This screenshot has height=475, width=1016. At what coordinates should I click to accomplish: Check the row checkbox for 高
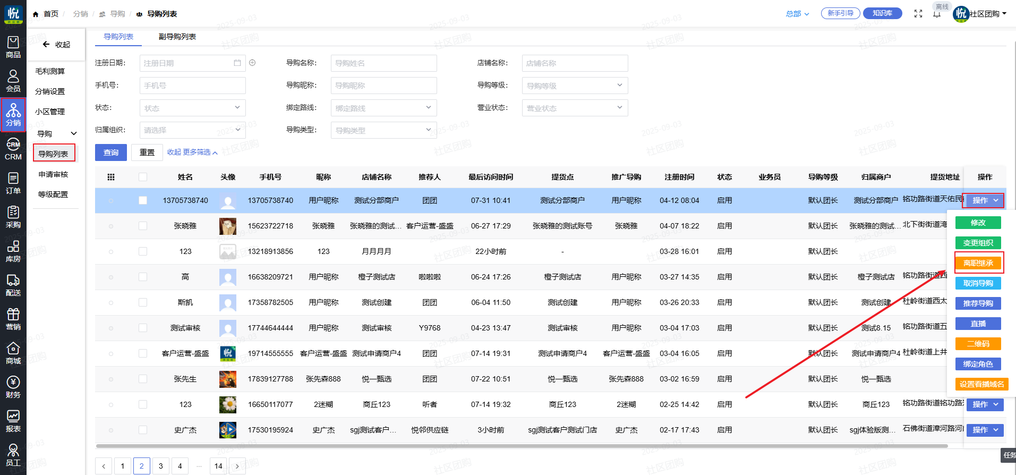pos(143,277)
